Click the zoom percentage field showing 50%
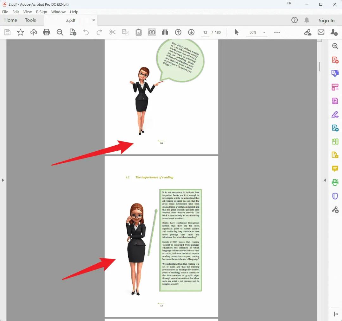 [253, 32]
